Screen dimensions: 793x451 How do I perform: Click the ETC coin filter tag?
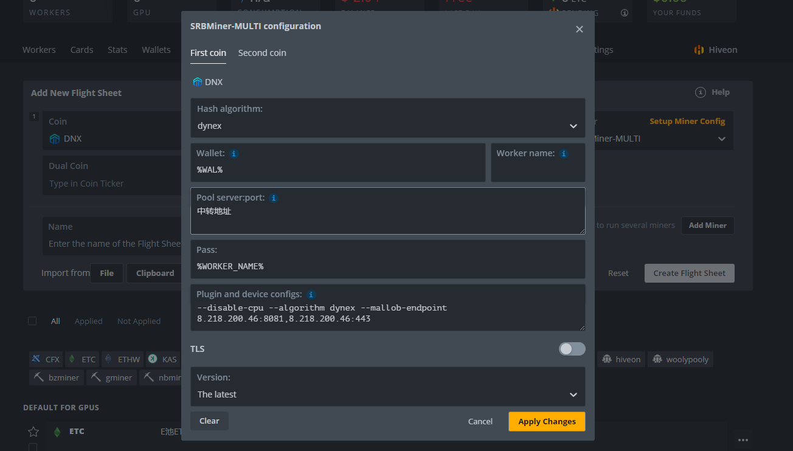[x=81, y=359]
